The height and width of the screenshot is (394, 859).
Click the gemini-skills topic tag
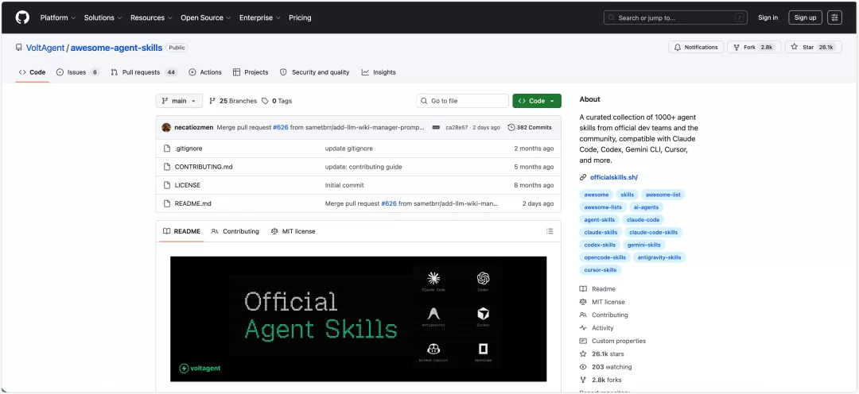[644, 245]
